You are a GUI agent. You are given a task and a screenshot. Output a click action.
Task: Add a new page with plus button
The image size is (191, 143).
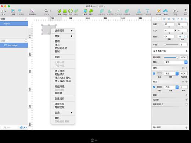(26, 19)
